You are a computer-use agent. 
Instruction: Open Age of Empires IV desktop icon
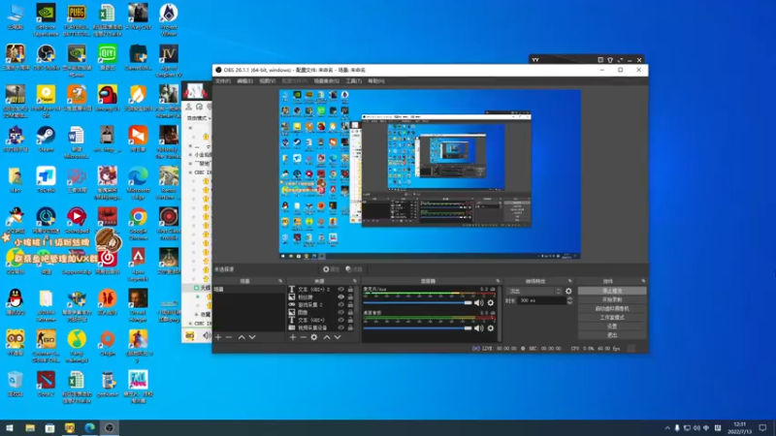[169, 61]
